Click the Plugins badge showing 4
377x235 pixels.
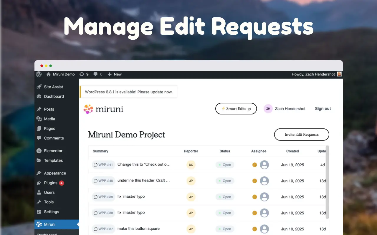[x=61, y=183]
